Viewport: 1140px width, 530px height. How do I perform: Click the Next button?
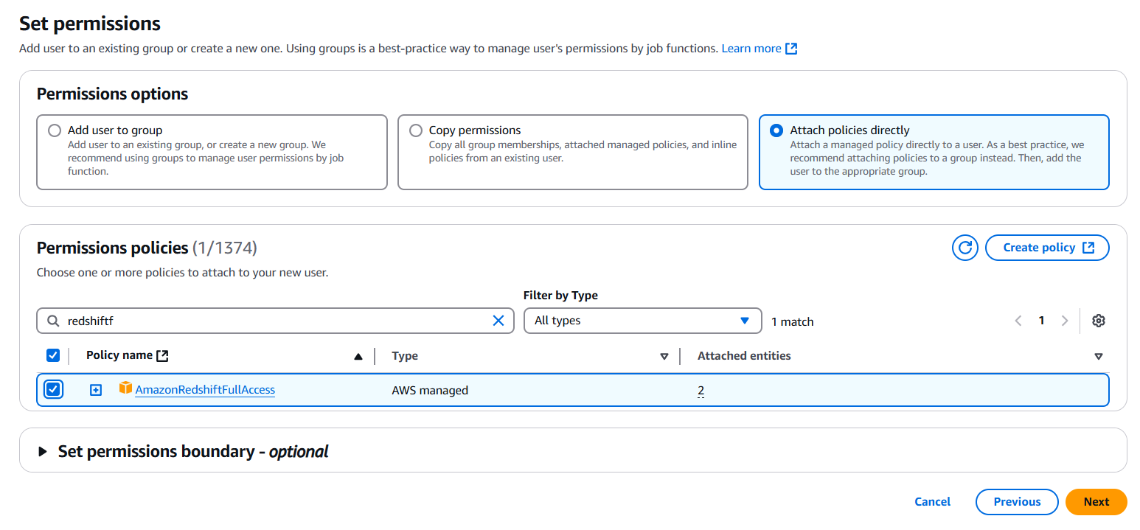[x=1096, y=502]
